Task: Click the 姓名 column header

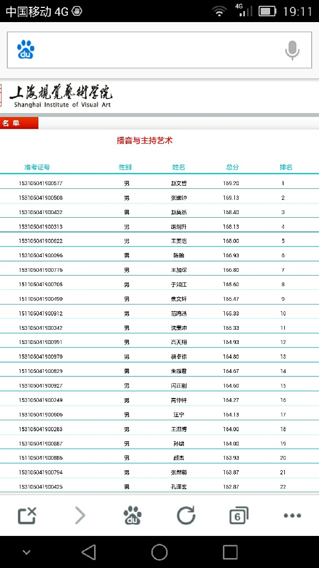Action: (179, 167)
